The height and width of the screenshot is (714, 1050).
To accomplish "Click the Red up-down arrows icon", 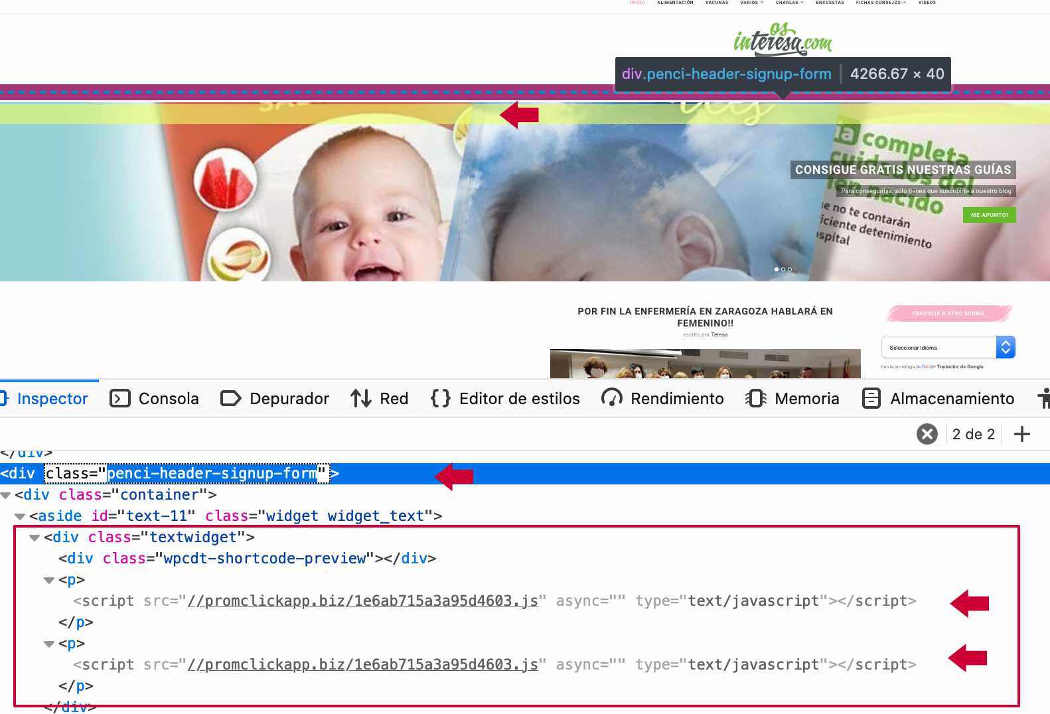I will 360,398.
